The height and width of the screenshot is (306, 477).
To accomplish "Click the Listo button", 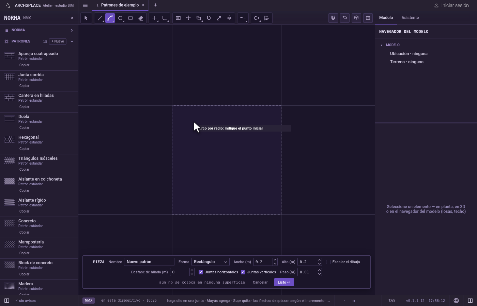I will 284,282.
